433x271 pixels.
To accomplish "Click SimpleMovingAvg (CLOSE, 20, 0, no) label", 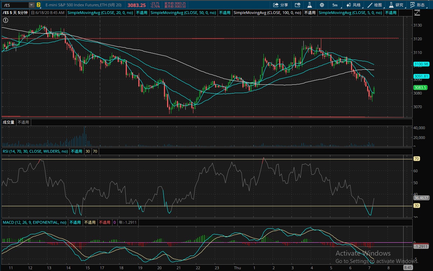I will click(x=101, y=13).
